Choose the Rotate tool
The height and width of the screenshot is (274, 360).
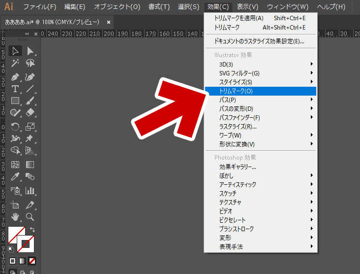pyautogui.click(x=15, y=127)
